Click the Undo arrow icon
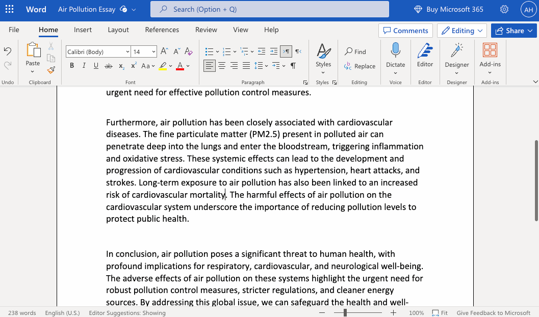The image size is (539, 317). pos(8,51)
